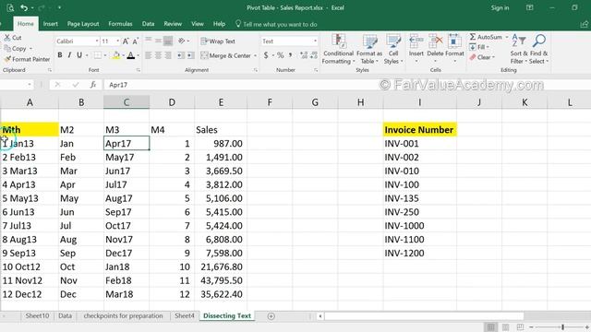
Task: Open the Share icon at top right
Action: pyautogui.click(x=584, y=24)
